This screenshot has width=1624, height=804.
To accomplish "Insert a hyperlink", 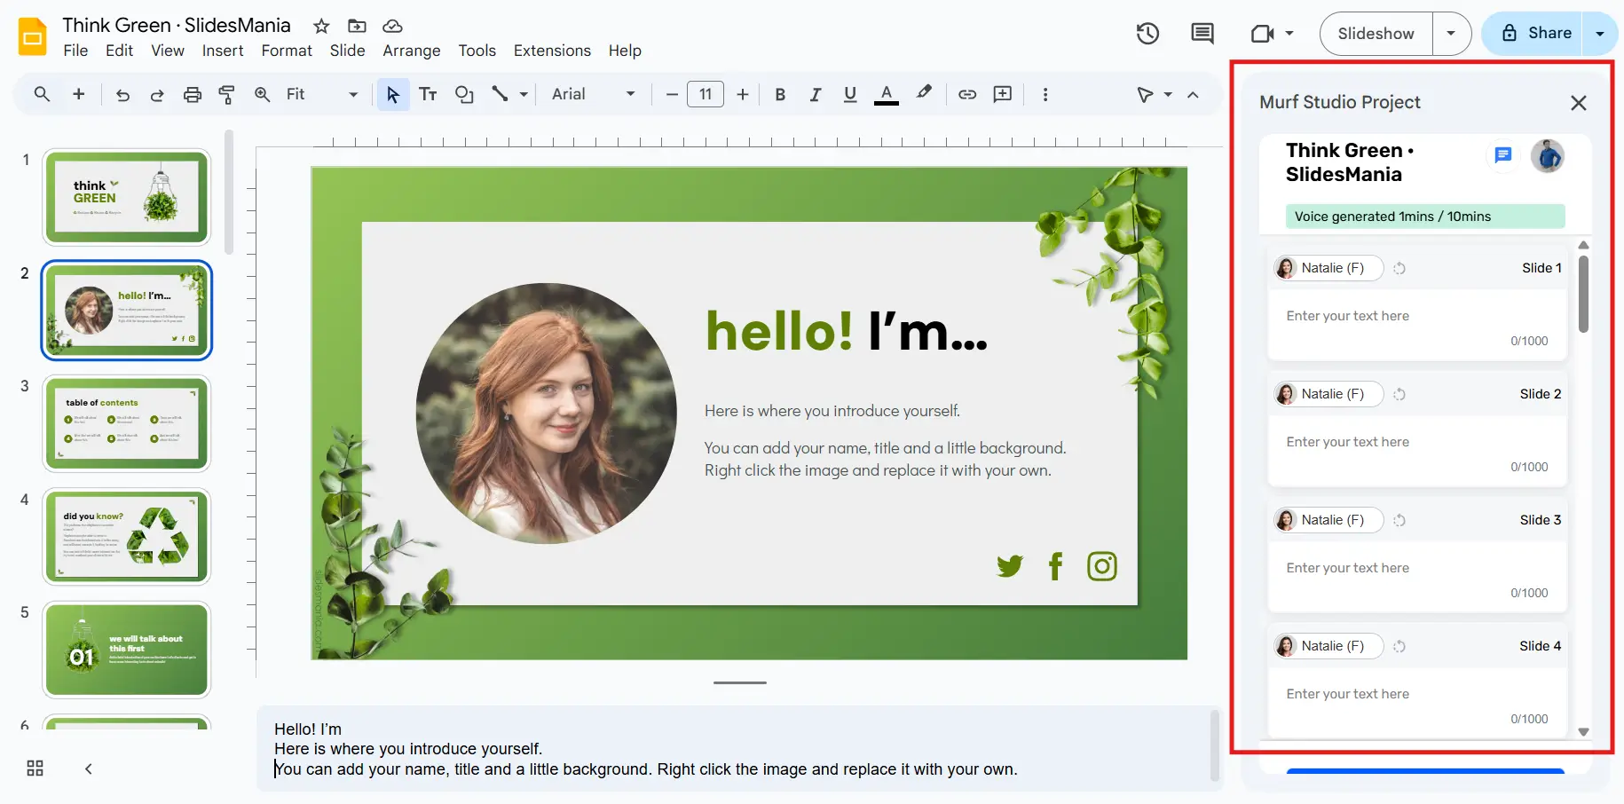I will [x=967, y=94].
